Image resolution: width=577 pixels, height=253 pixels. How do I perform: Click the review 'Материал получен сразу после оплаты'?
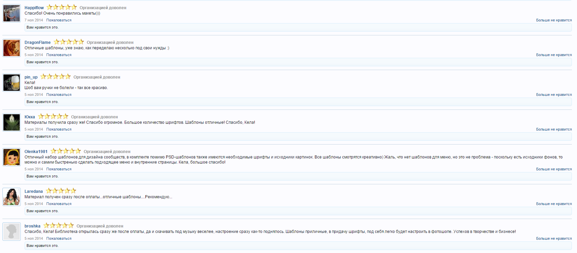(x=98, y=197)
